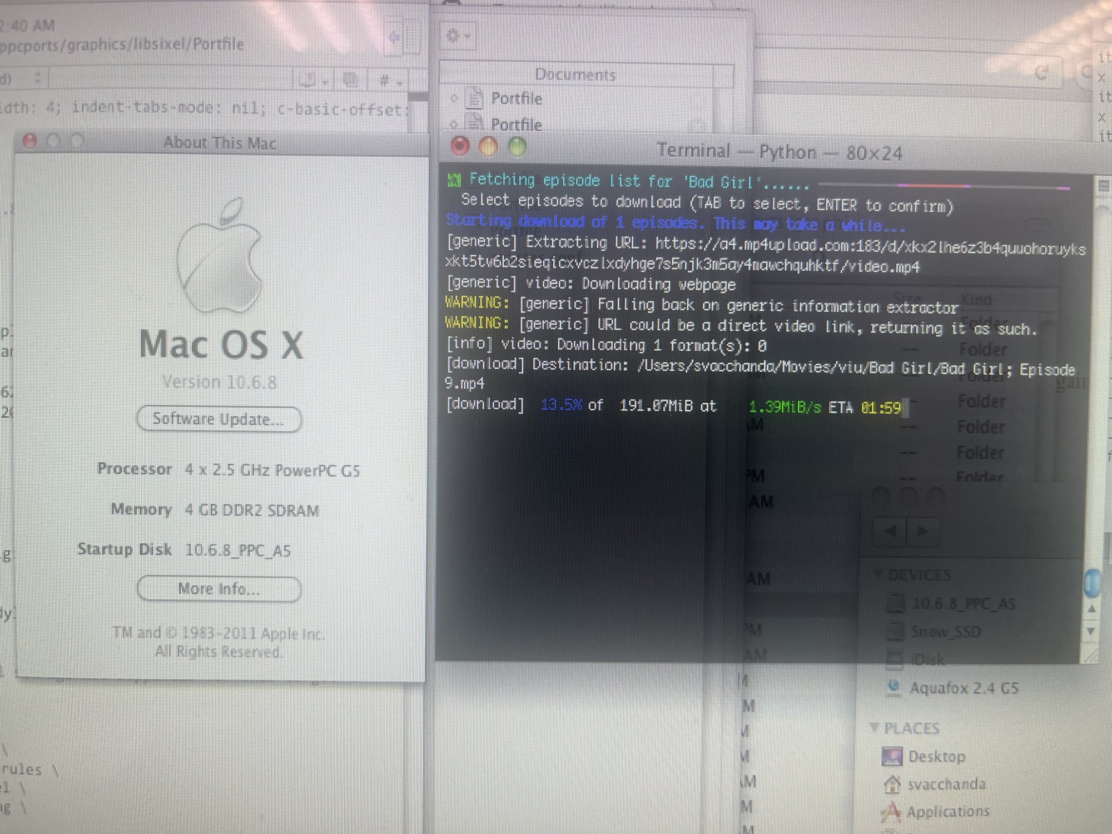This screenshot has width=1112, height=834.
Task: Click Terminal scrollbar down arrow
Action: tap(1091, 631)
